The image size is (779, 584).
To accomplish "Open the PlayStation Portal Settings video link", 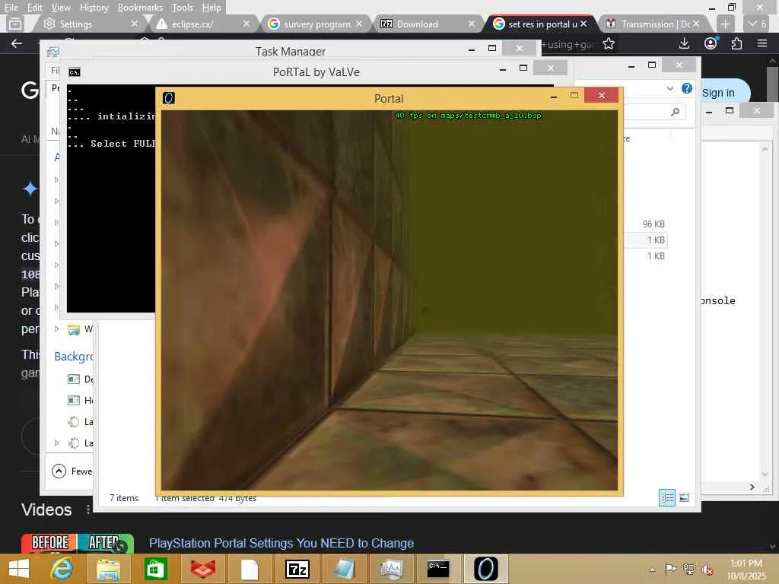I will pyautogui.click(x=281, y=543).
